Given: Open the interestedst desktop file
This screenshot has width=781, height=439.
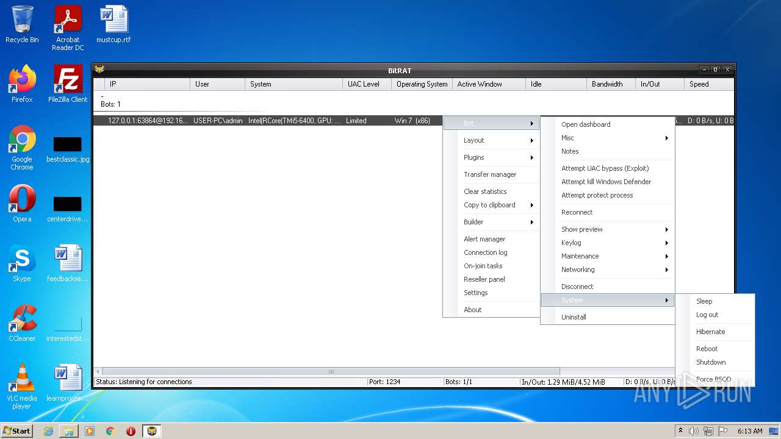Looking at the screenshot, I should pyautogui.click(x=68, y=329).
